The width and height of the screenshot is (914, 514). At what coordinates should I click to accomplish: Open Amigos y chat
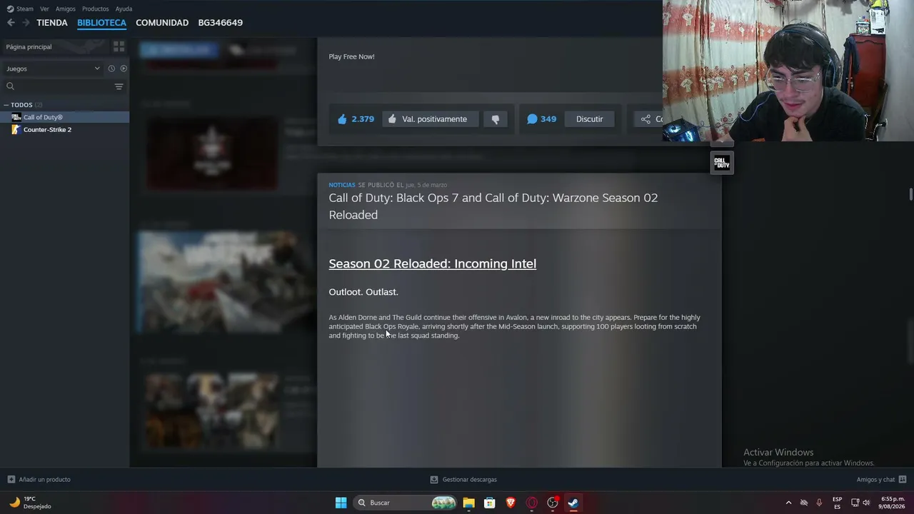(x=881, y=480)
